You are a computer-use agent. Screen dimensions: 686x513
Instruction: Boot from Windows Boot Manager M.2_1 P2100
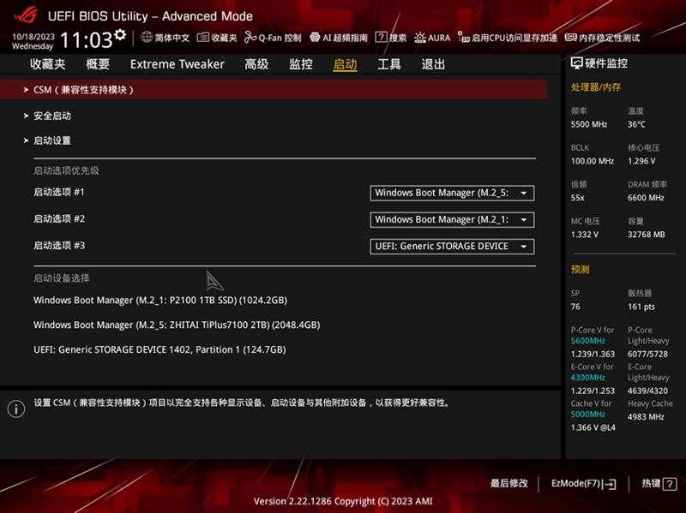point(160,301)
